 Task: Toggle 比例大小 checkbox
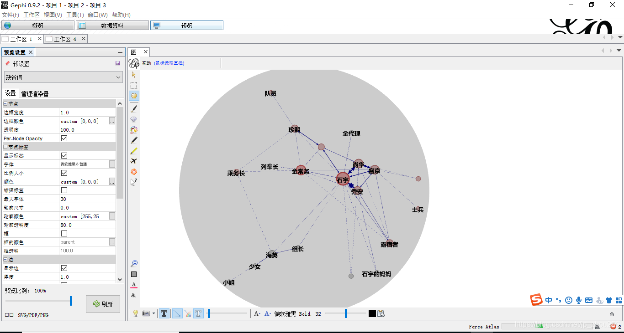click(64, 173)
